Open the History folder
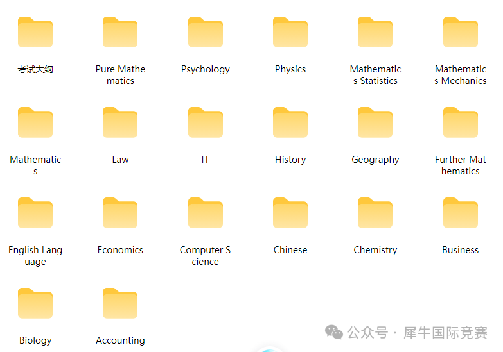The image size is (503, 352). pos(290,122)
